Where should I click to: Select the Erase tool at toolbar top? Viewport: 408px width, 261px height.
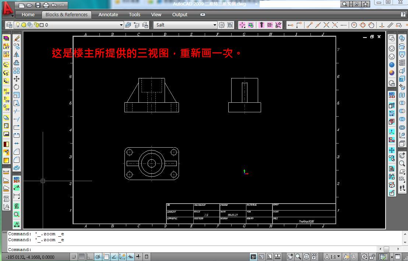click(17, 38)
